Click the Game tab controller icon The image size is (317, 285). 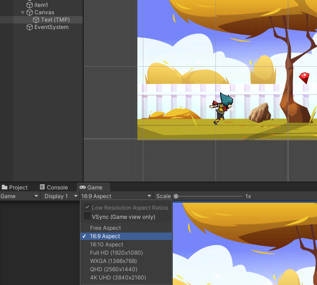pos(83,188)
